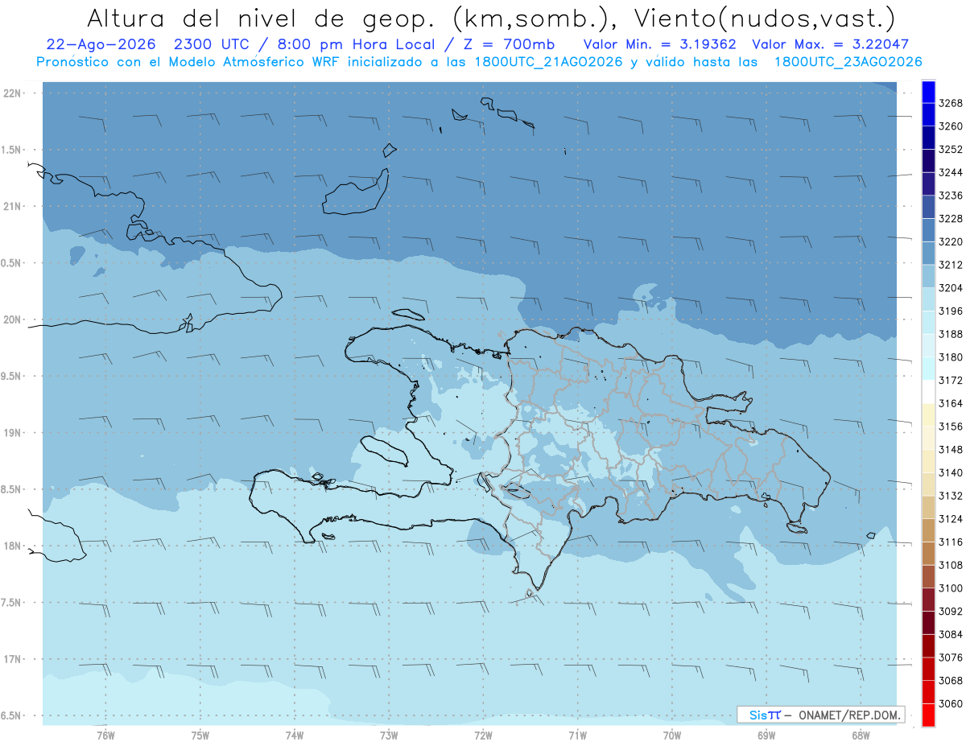Click the longitude label 75W
The image size is (966, 746).
[x=200, y=735]
